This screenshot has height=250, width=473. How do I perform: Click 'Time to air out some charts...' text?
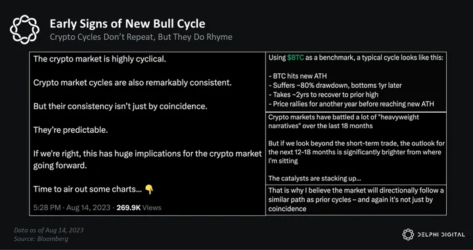coord(88,189)
